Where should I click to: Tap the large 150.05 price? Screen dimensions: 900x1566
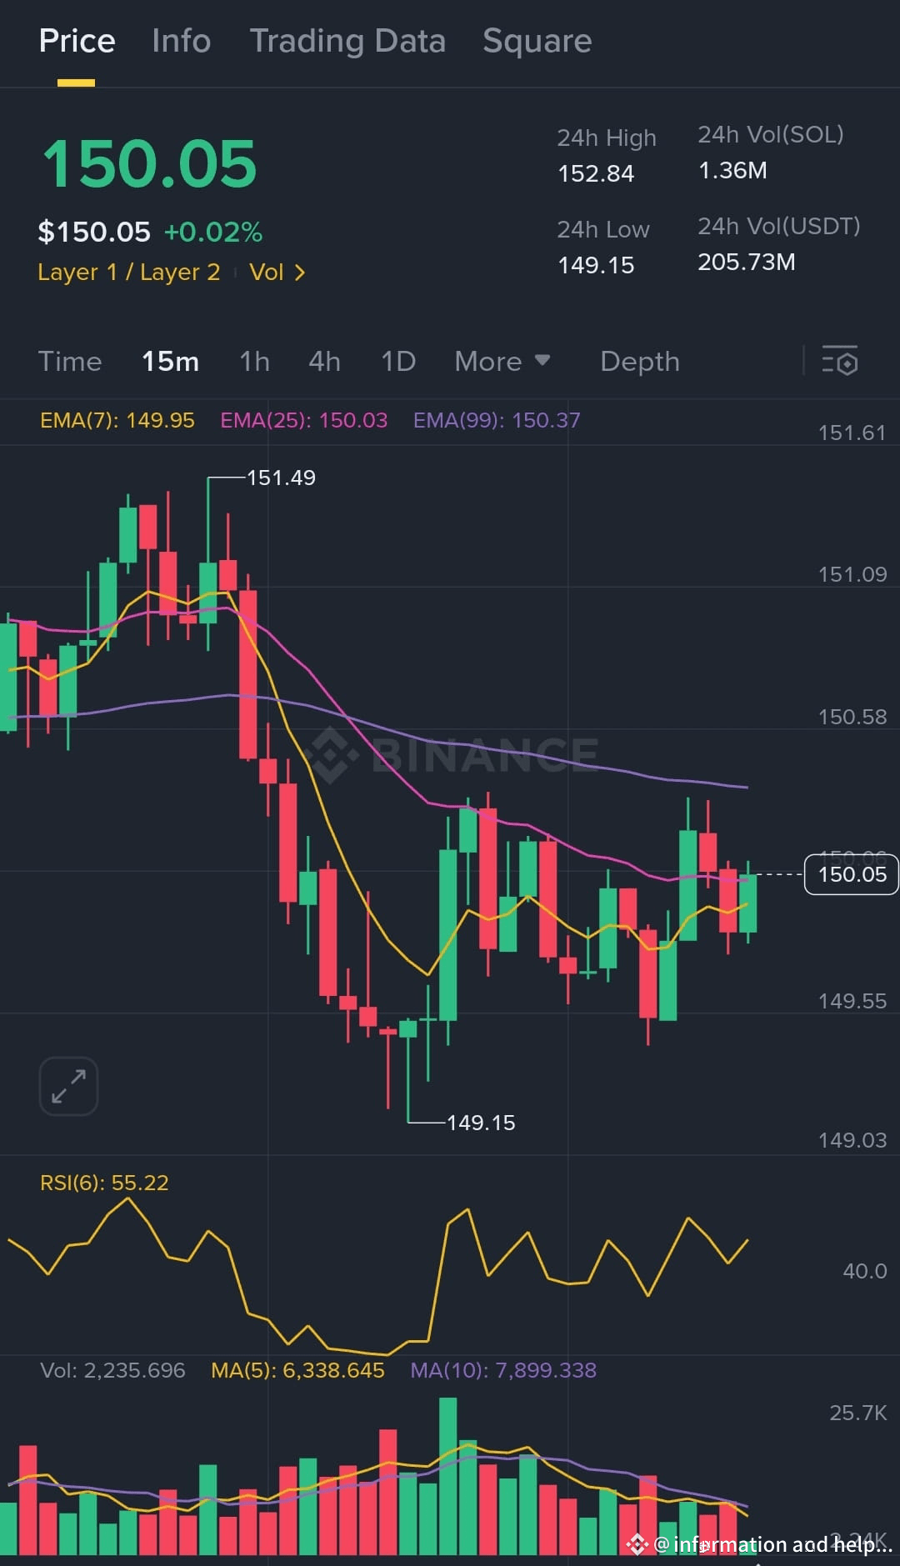click(x=149, y=163)
